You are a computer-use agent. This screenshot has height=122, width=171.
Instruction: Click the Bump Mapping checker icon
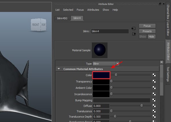click(154, 100)
